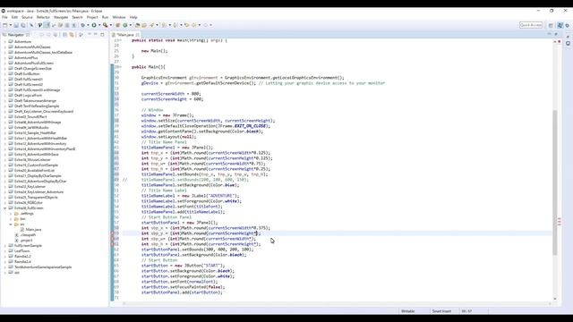Open the Project menu
This screenshot has width=573, height=322.
(92, 17)
